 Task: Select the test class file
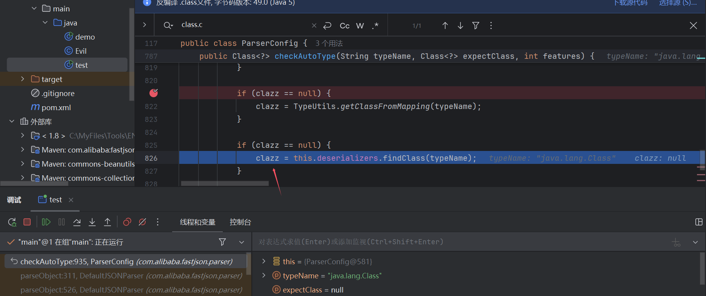pyautogui.click(x=67, y=65)
